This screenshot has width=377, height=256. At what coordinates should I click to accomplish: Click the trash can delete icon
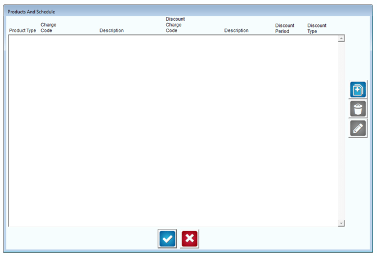(358, 109)
